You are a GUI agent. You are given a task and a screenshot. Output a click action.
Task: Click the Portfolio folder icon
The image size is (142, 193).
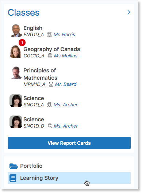pos(14,166)
